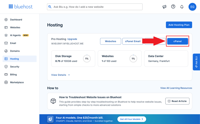Click the Email envelope icon
Screen dimensions: 200x124
(6, 43)
